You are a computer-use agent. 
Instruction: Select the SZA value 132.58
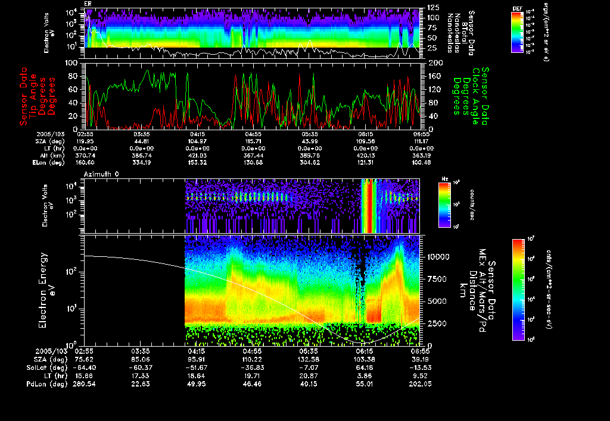point(309,359)
